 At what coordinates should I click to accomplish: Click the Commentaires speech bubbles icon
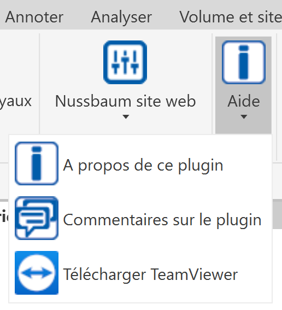[x=37, y=218]
